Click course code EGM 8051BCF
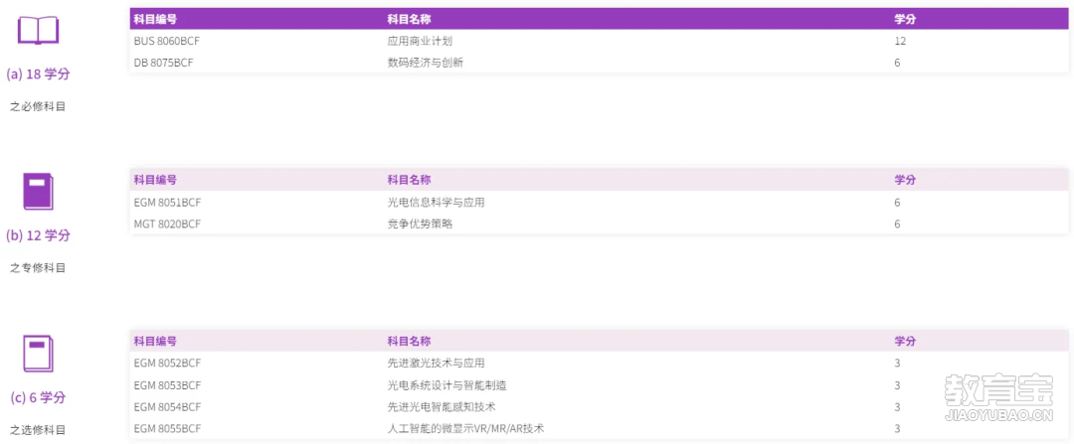 (x=168, y=203)
